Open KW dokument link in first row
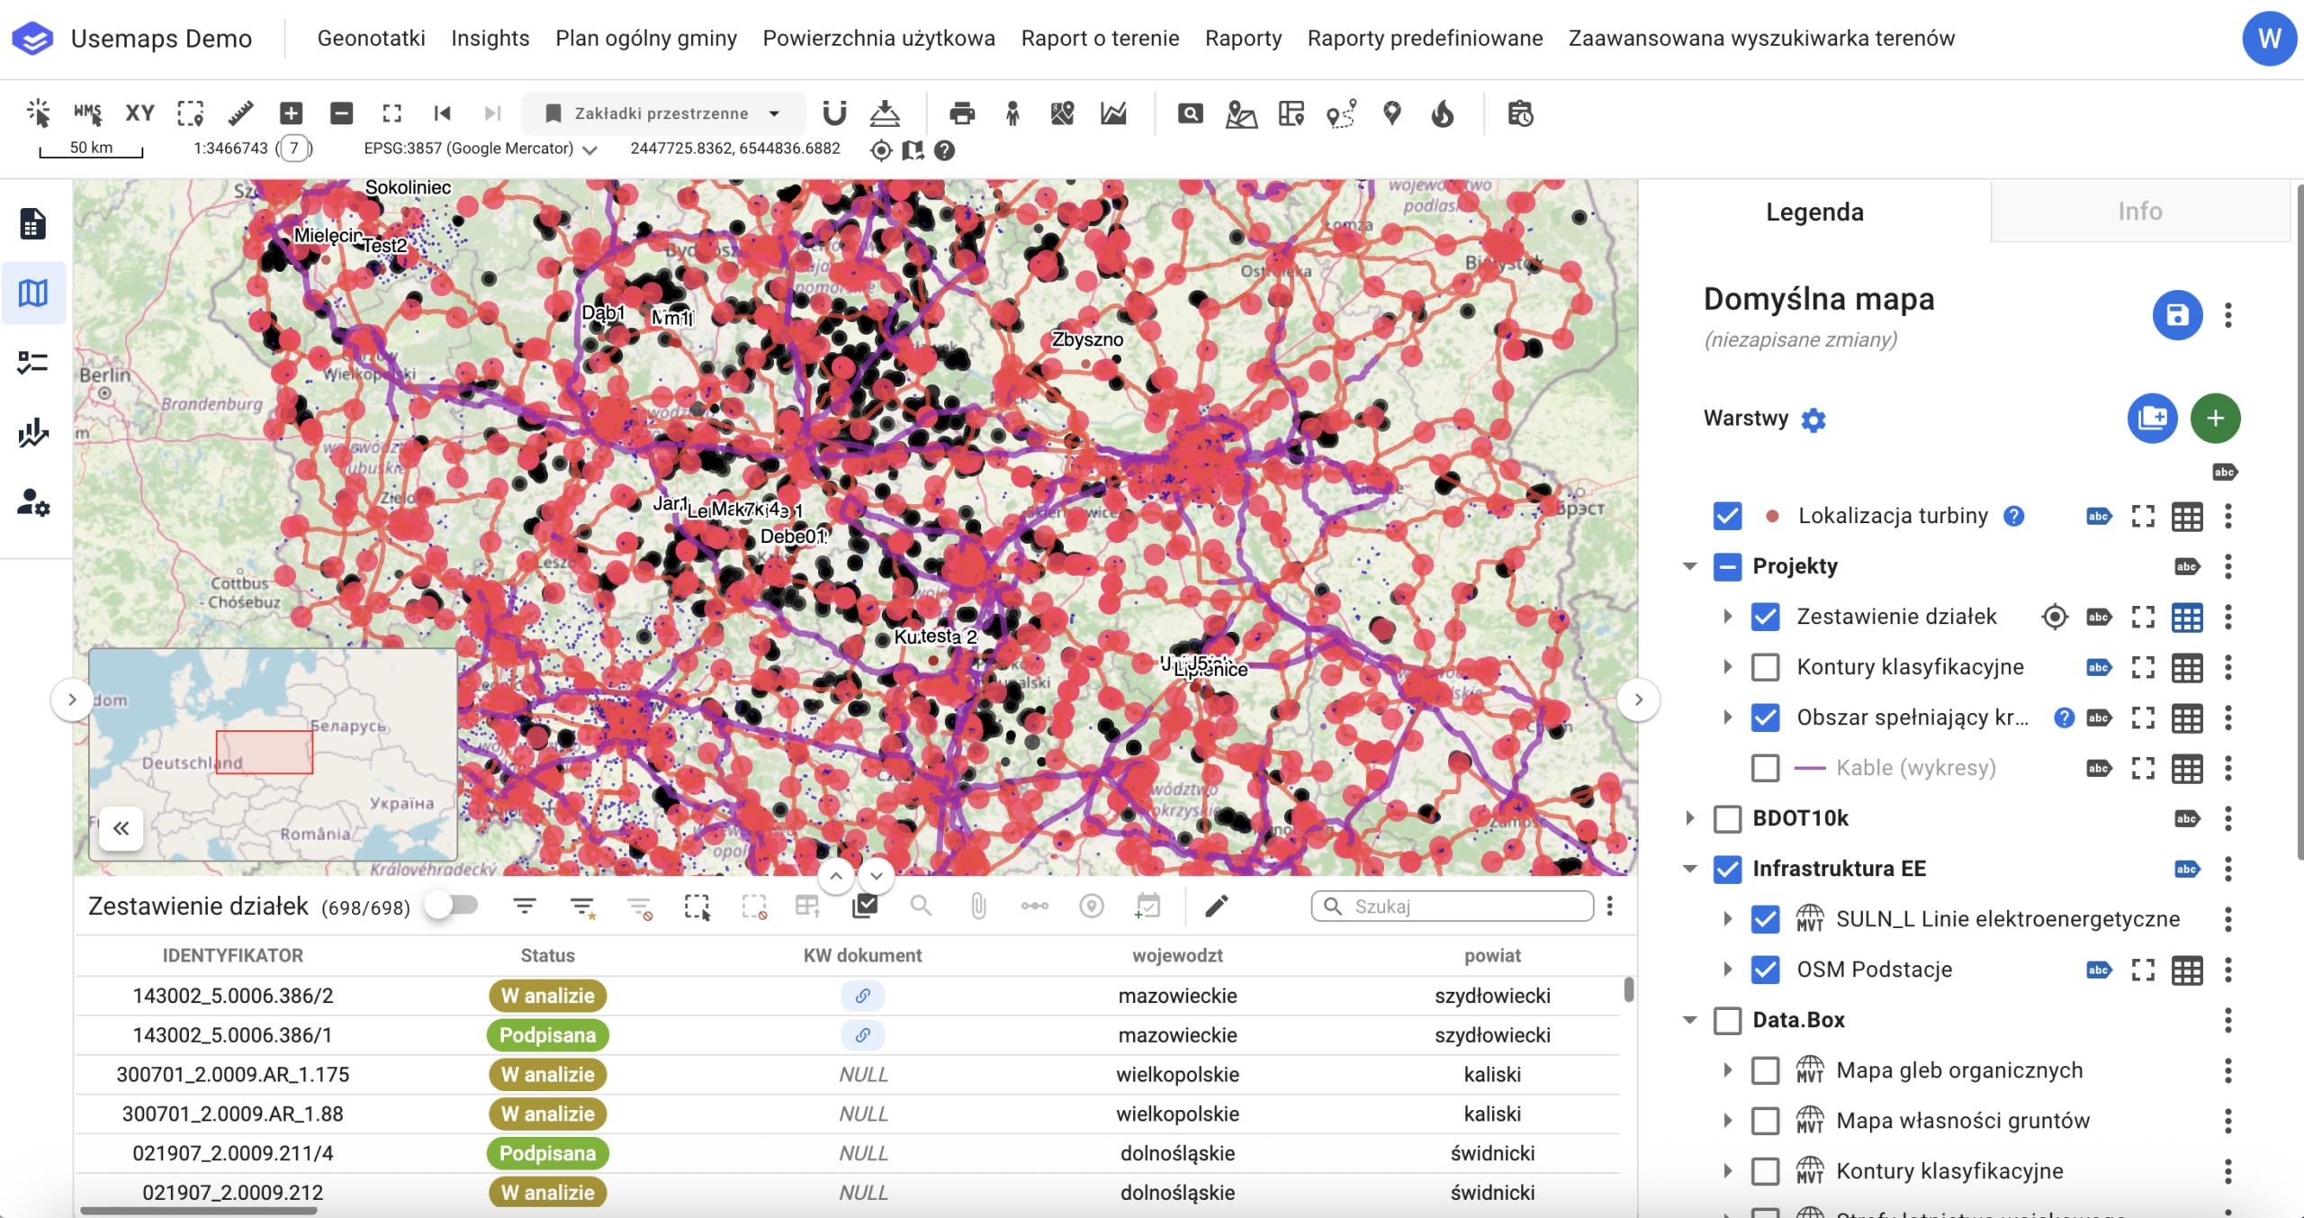This screenshot has width=2304, height=1218. [x=862, y=996]
